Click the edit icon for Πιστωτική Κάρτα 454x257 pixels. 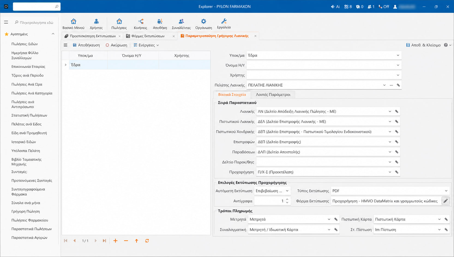(x=446, y=219)
